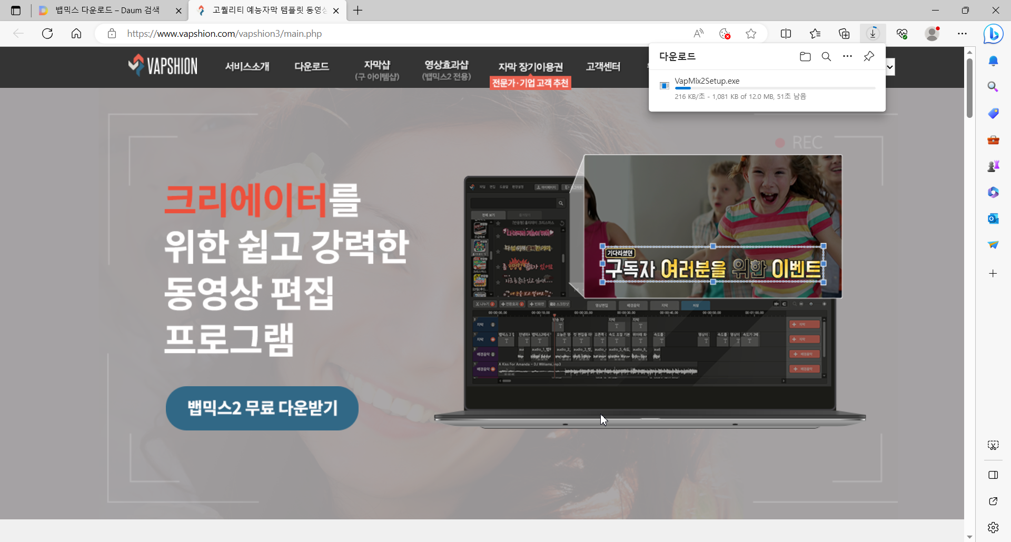Screen dimensions: 1011x542
Task: Open the 서비스소개 menu
Action: pos(247,66)
